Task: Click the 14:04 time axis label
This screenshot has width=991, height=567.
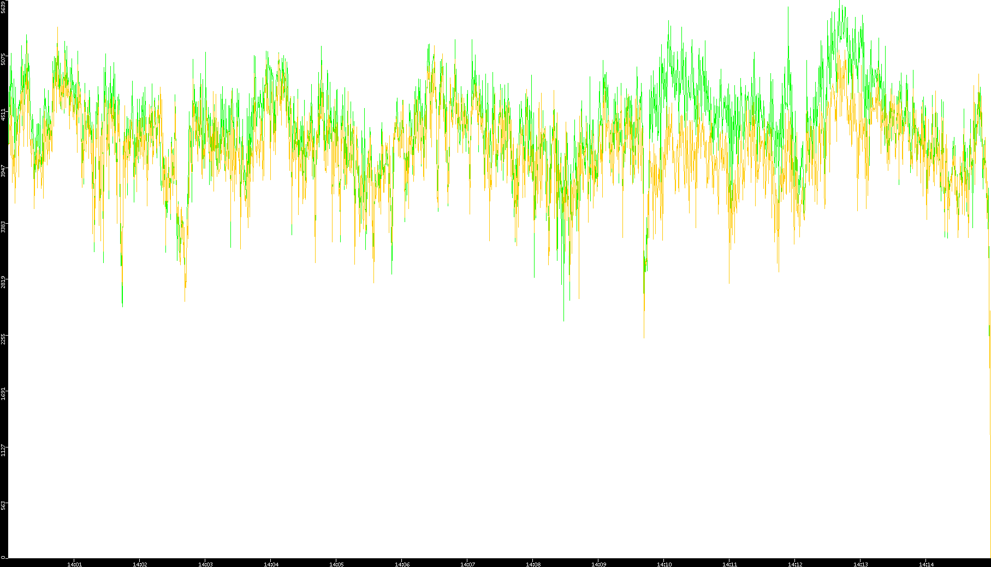Action: pyautogui.click(x=271, y=564)
